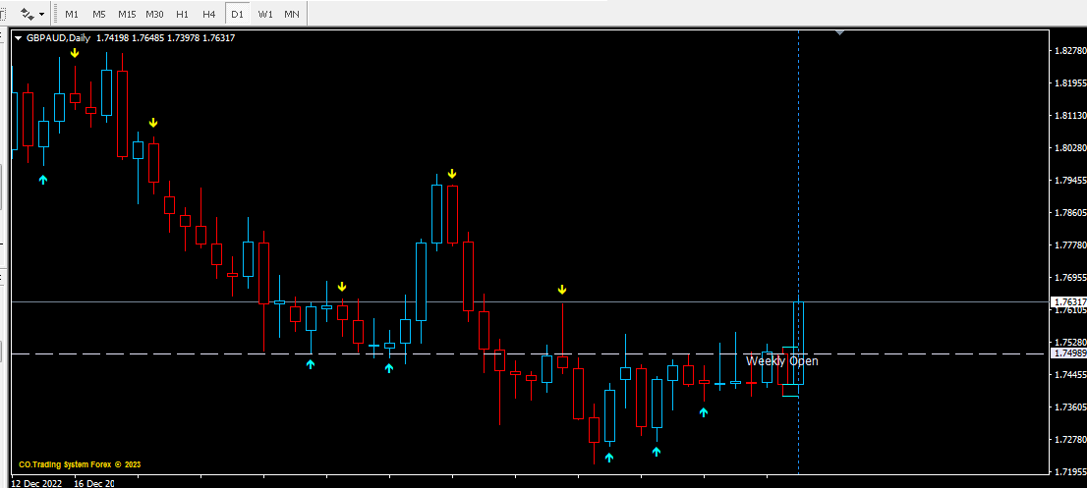Click the 1.76317 current price tag
The image size is (1087, 488).
(1069, 301)
